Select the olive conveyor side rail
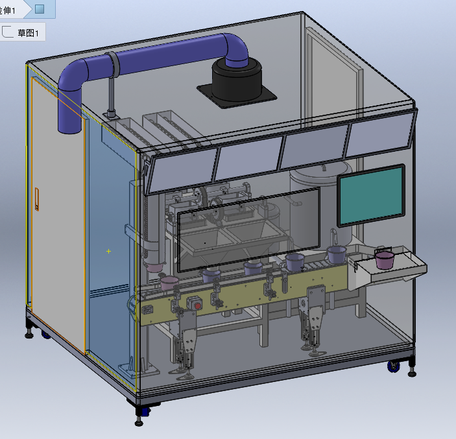The height and width of the screenshot is (439, 456). coord(245,296)
